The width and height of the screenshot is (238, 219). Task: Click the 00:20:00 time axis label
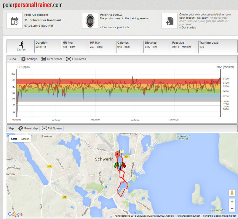(x=95, y=120)
